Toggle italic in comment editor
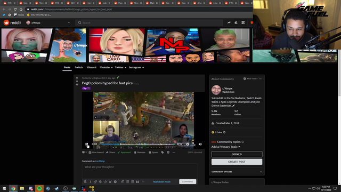 tap(90, 181)
